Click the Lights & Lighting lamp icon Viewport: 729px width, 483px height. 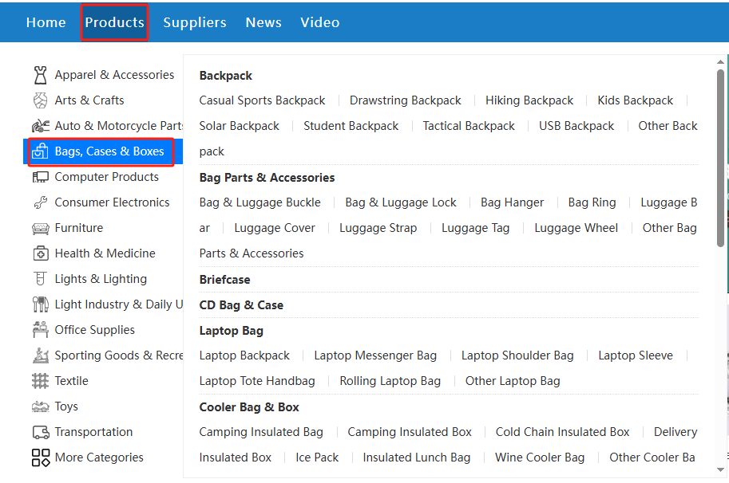(41, 279)
